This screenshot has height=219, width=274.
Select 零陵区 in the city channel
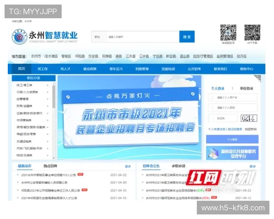click(x=66, y=56)
